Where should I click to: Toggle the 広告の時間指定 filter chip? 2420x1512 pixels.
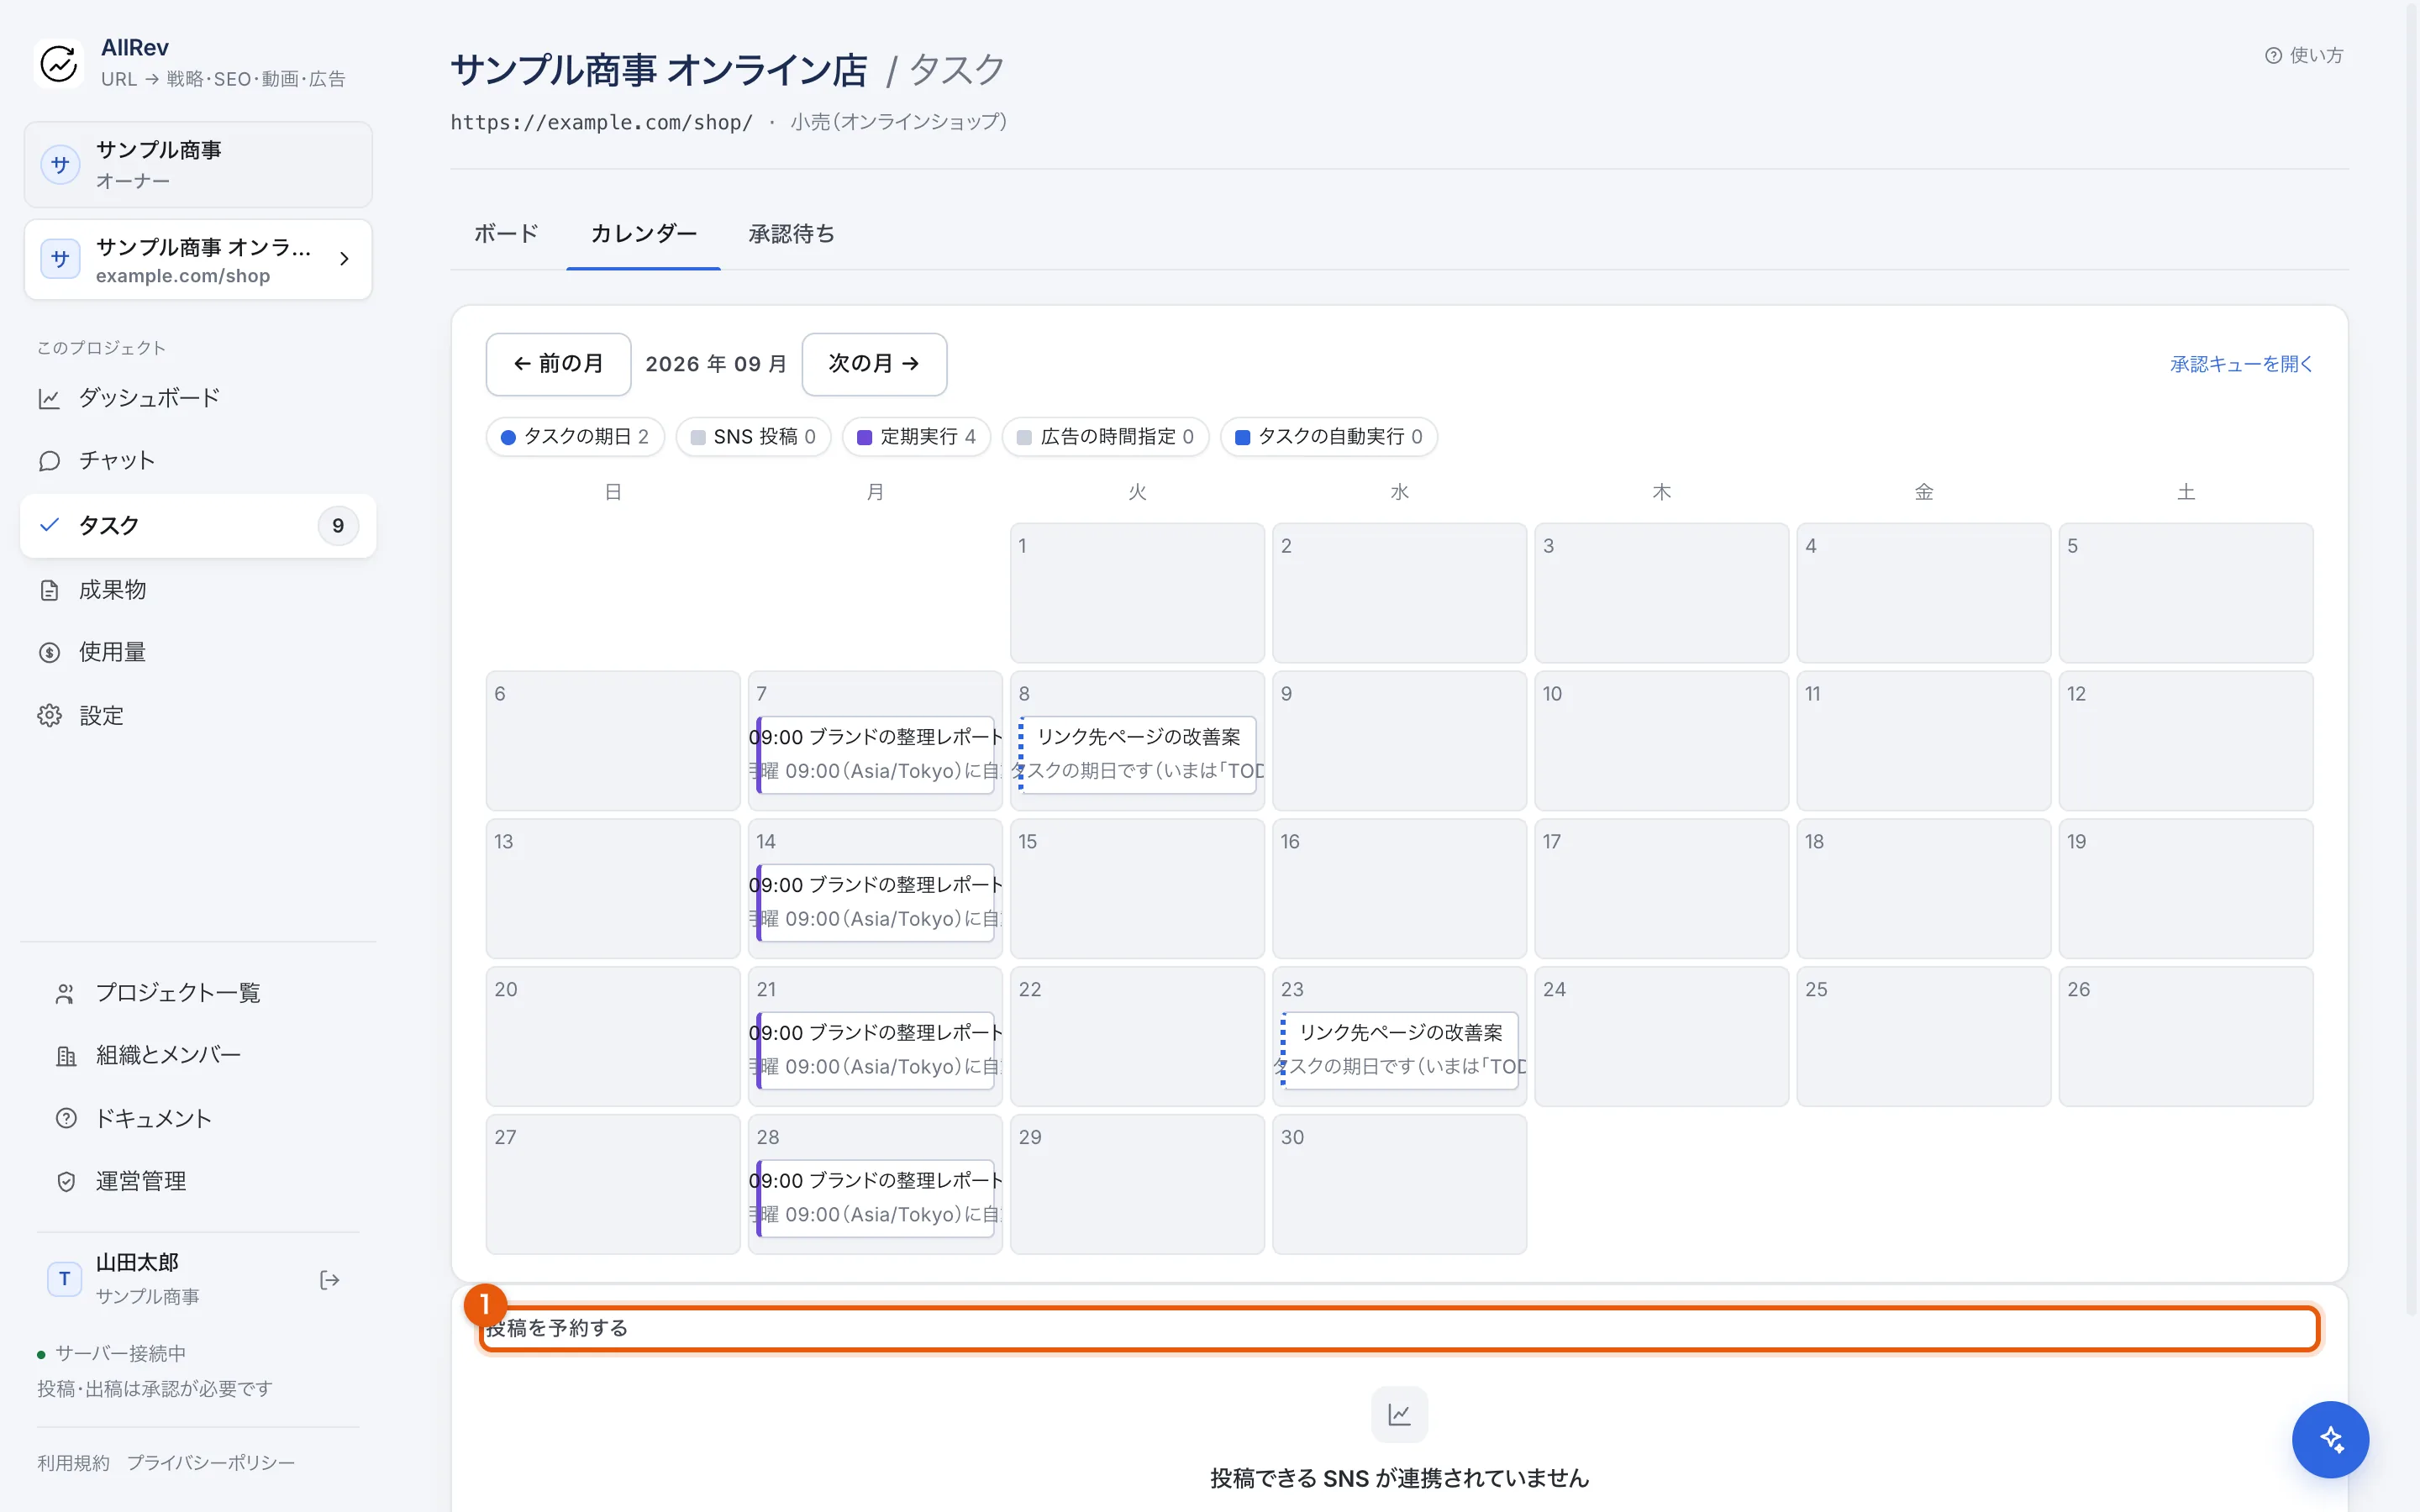pyautogui.click(x=1105, y=437)
